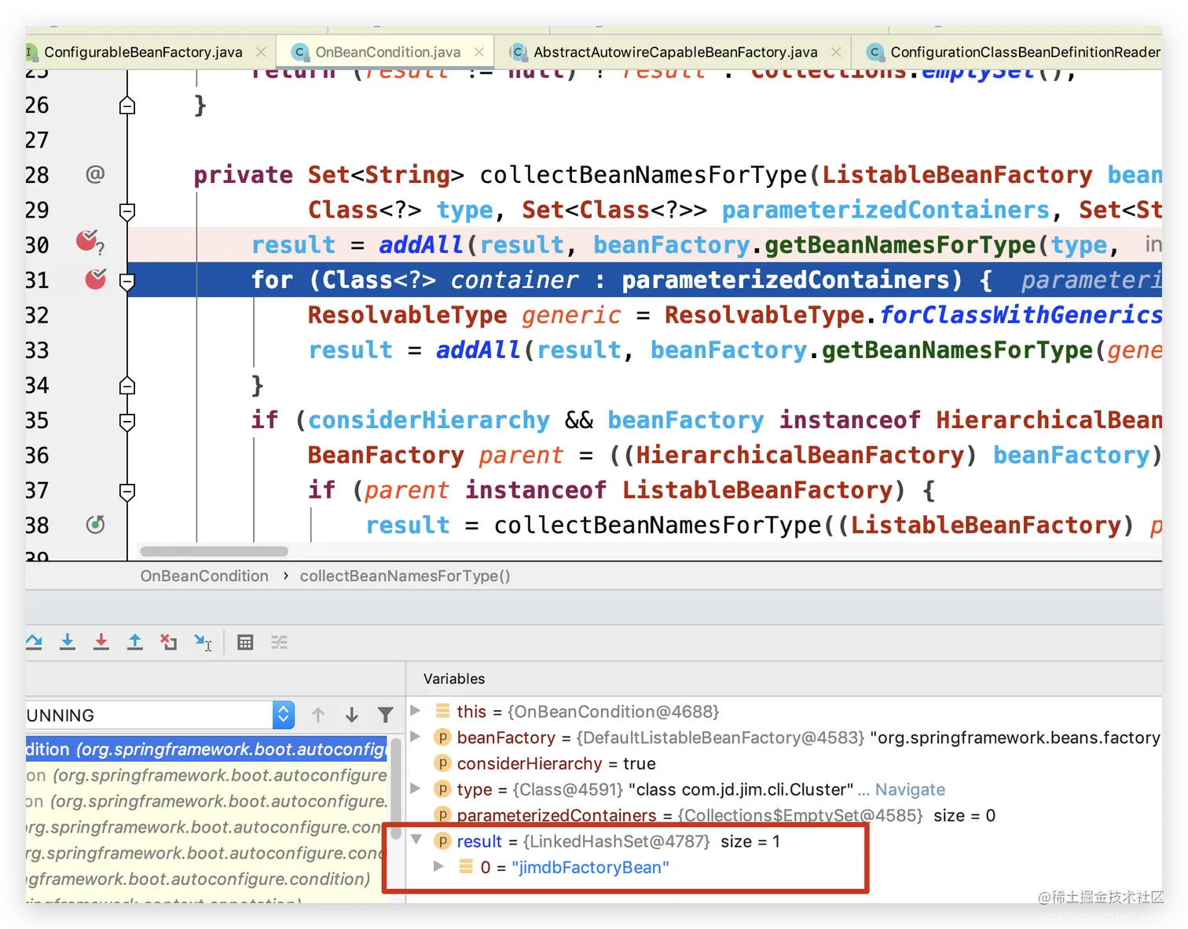Open the thread selector RUNNING dropdown
The image size is (1188, 929).
tap(160, 715)
